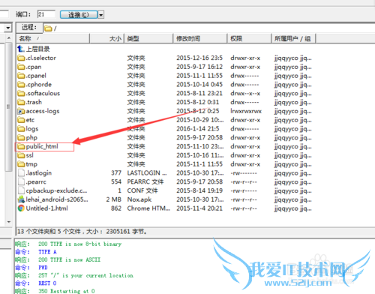Click the left pane vertical scrollbar thumb

9,106
